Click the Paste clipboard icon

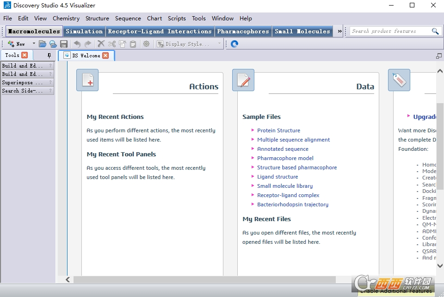[133, 44]
